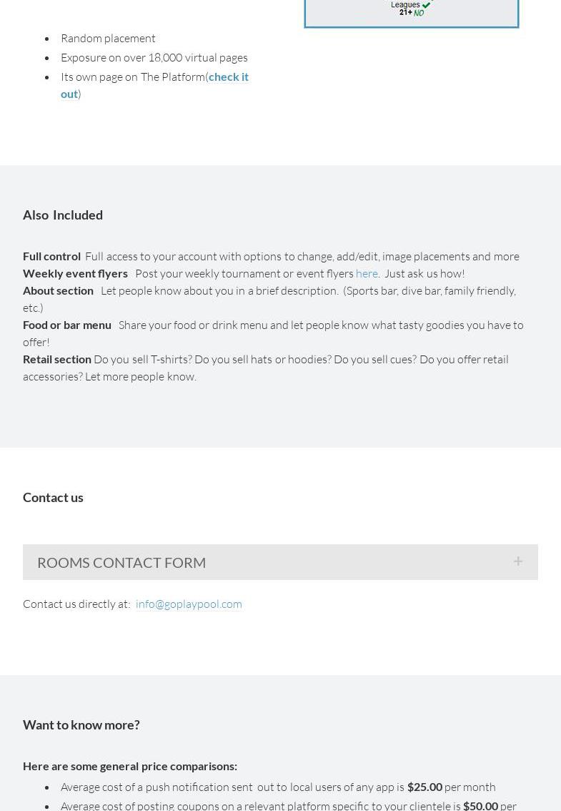Click the green checkmark beside Leagues
This screenshot has height=811, width=561.
coord(427,5)
